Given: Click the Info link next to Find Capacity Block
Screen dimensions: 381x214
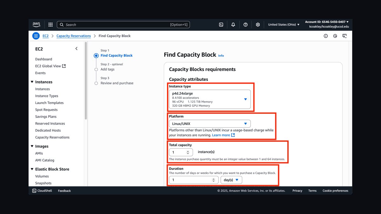Looking at the screenshot, I should pyautogui.click(x=221, y=55).
